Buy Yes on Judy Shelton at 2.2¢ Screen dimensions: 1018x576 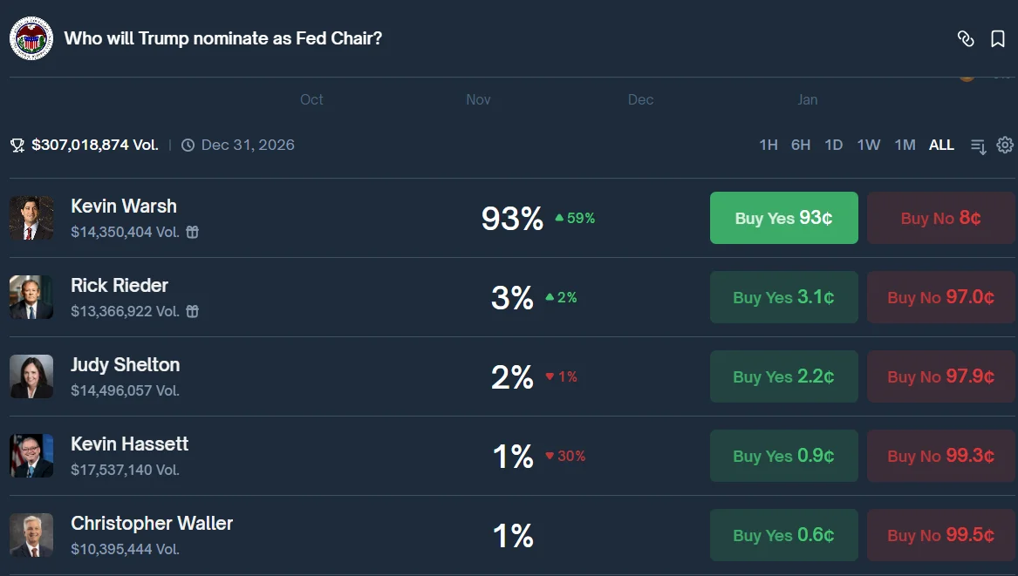[x=783, y=376]
